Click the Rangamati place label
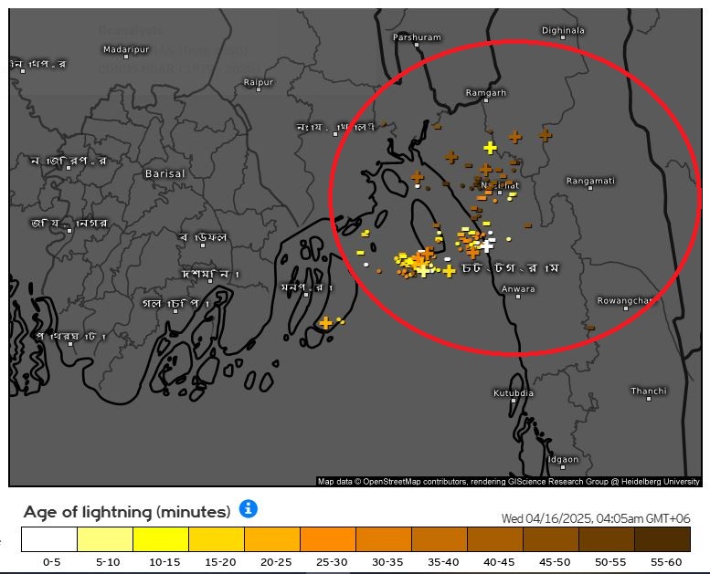This screenshot has width=710, height=574. (590, 181)
